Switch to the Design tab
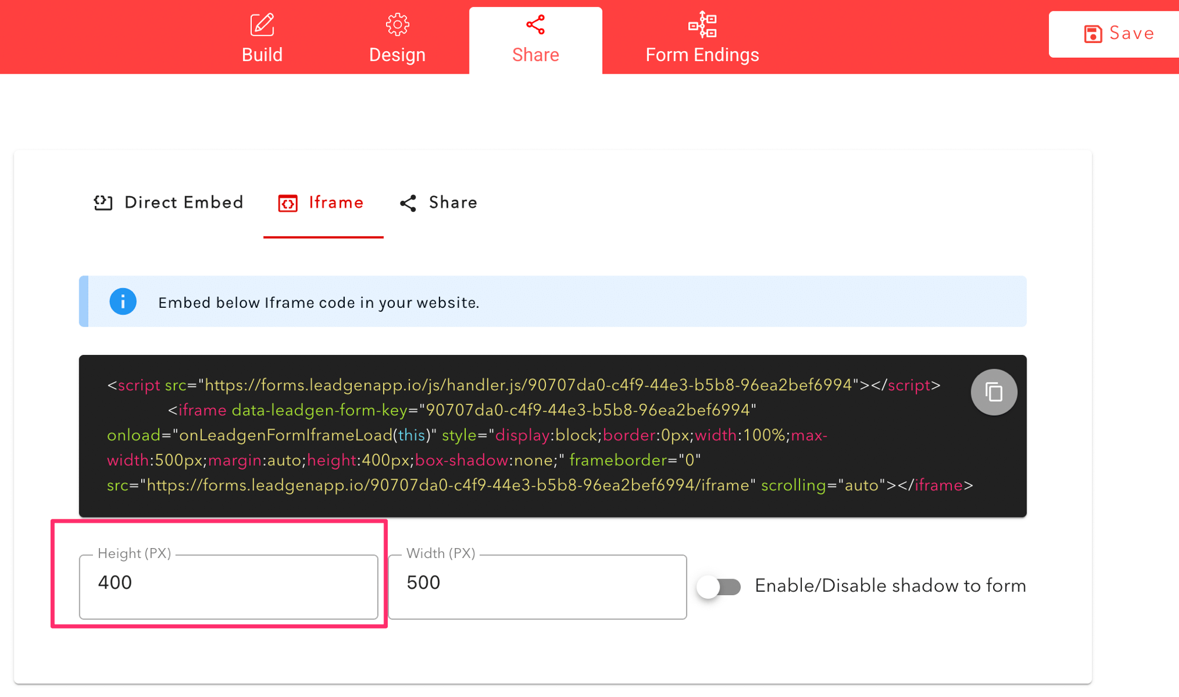1179x697 pixels. [397, 54]
